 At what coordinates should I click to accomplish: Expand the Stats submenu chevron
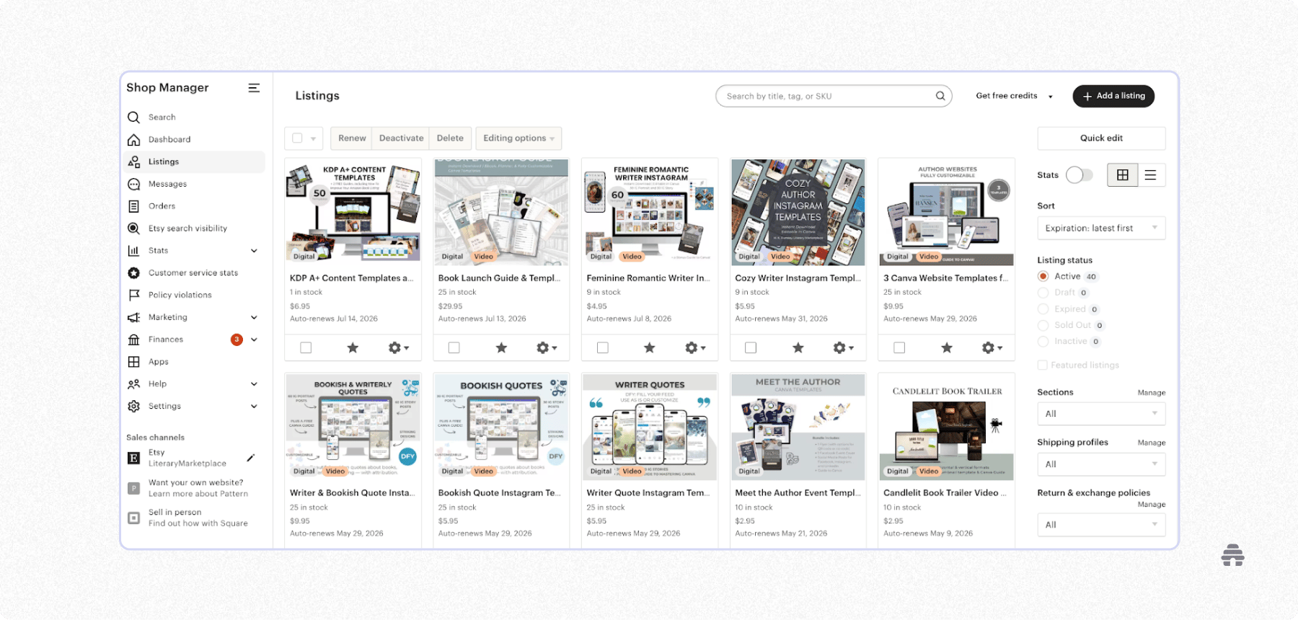coord(254,251)
